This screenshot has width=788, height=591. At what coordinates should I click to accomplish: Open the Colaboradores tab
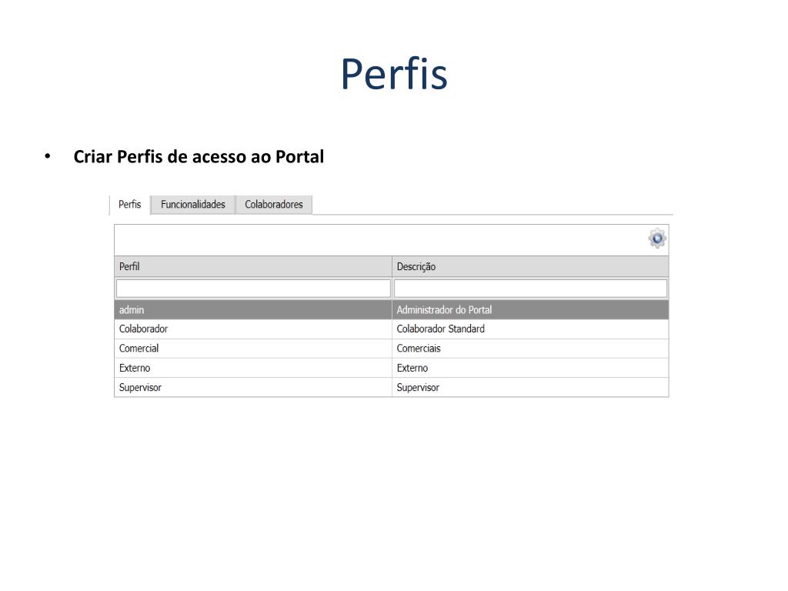click(x=274, y=205)
